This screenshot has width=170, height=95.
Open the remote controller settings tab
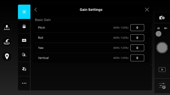click(24, 26)
